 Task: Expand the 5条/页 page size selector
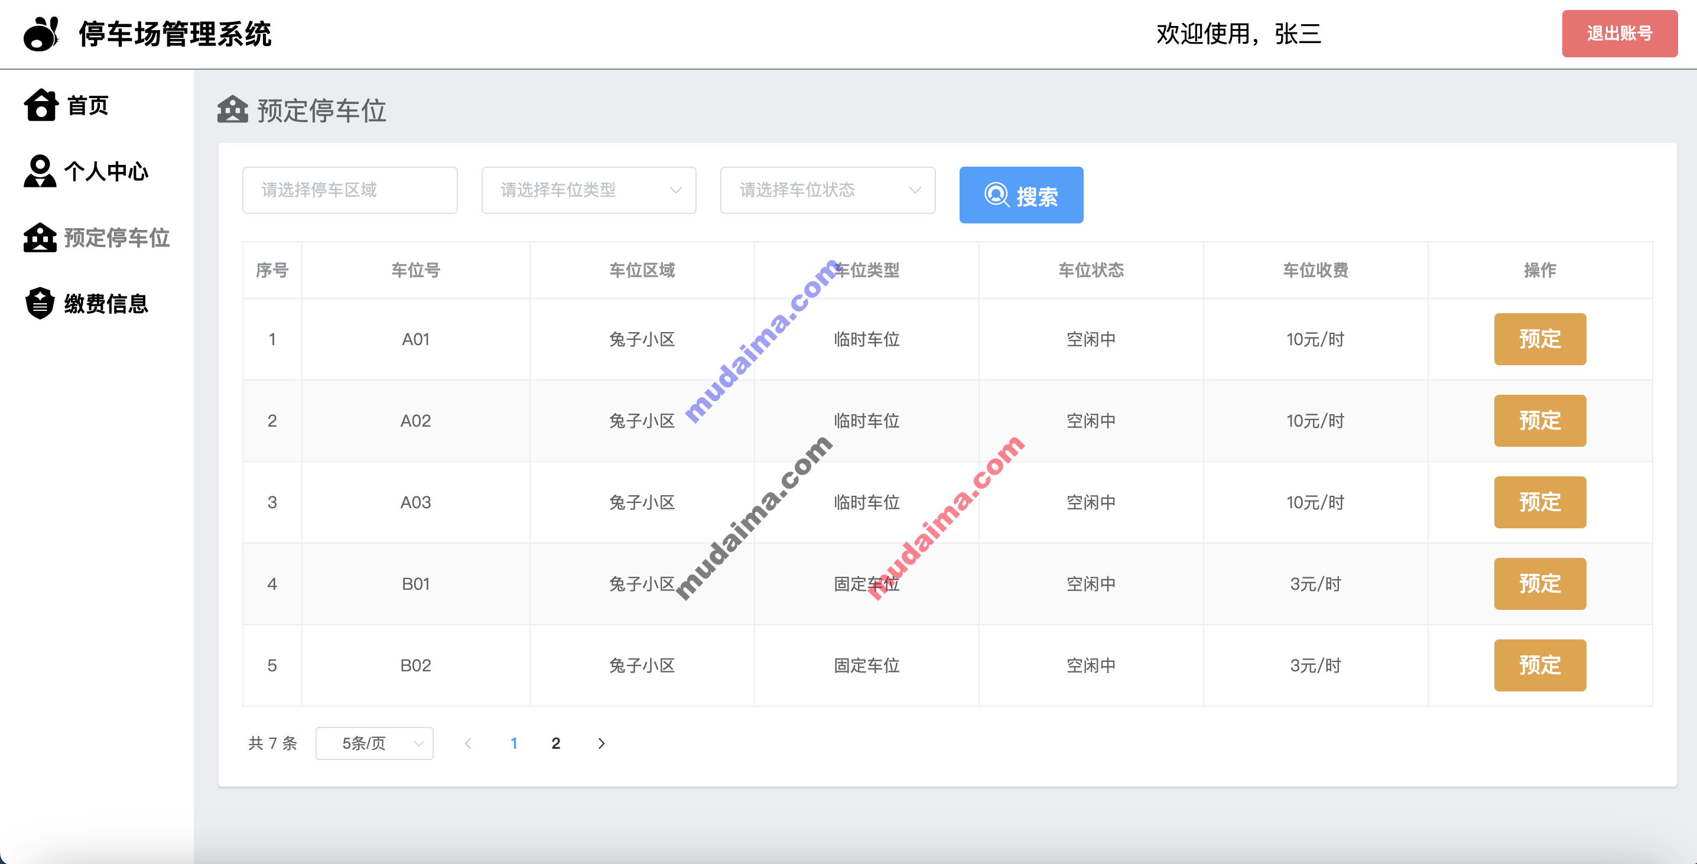tap(374, 743)
